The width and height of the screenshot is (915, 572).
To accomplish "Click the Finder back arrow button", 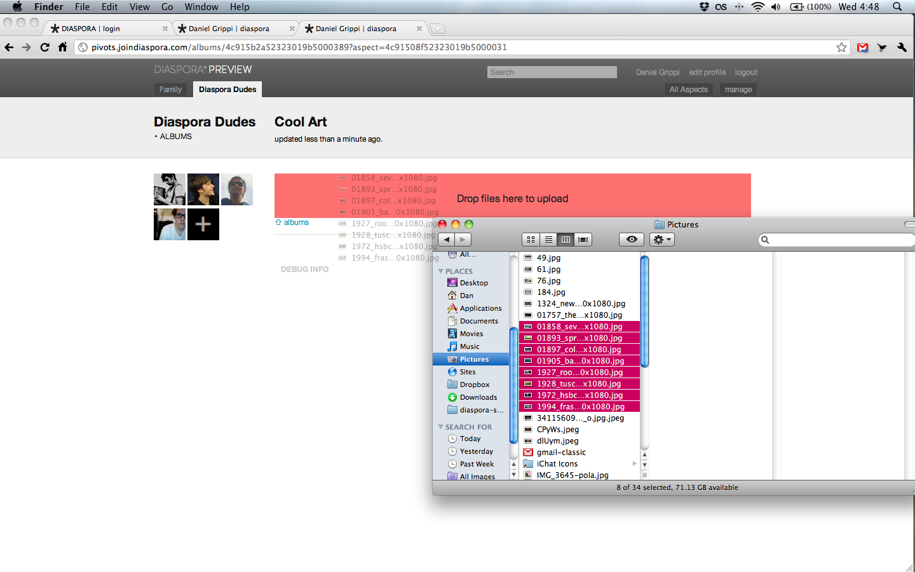I will tap(447, 240).
